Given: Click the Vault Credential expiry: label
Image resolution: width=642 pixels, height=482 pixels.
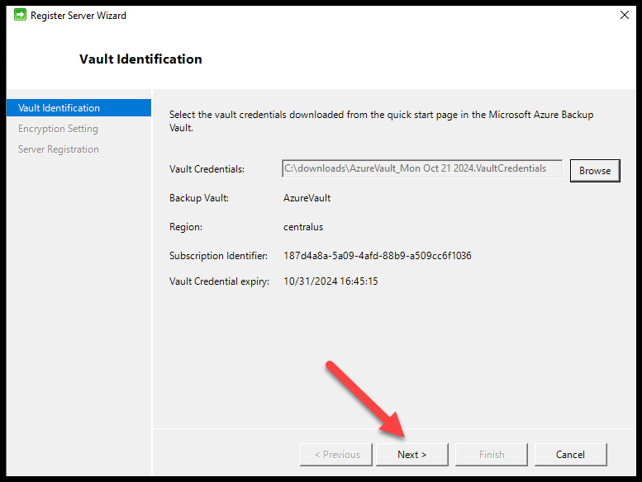Looking at the screenshot, I should click(219, 281).
